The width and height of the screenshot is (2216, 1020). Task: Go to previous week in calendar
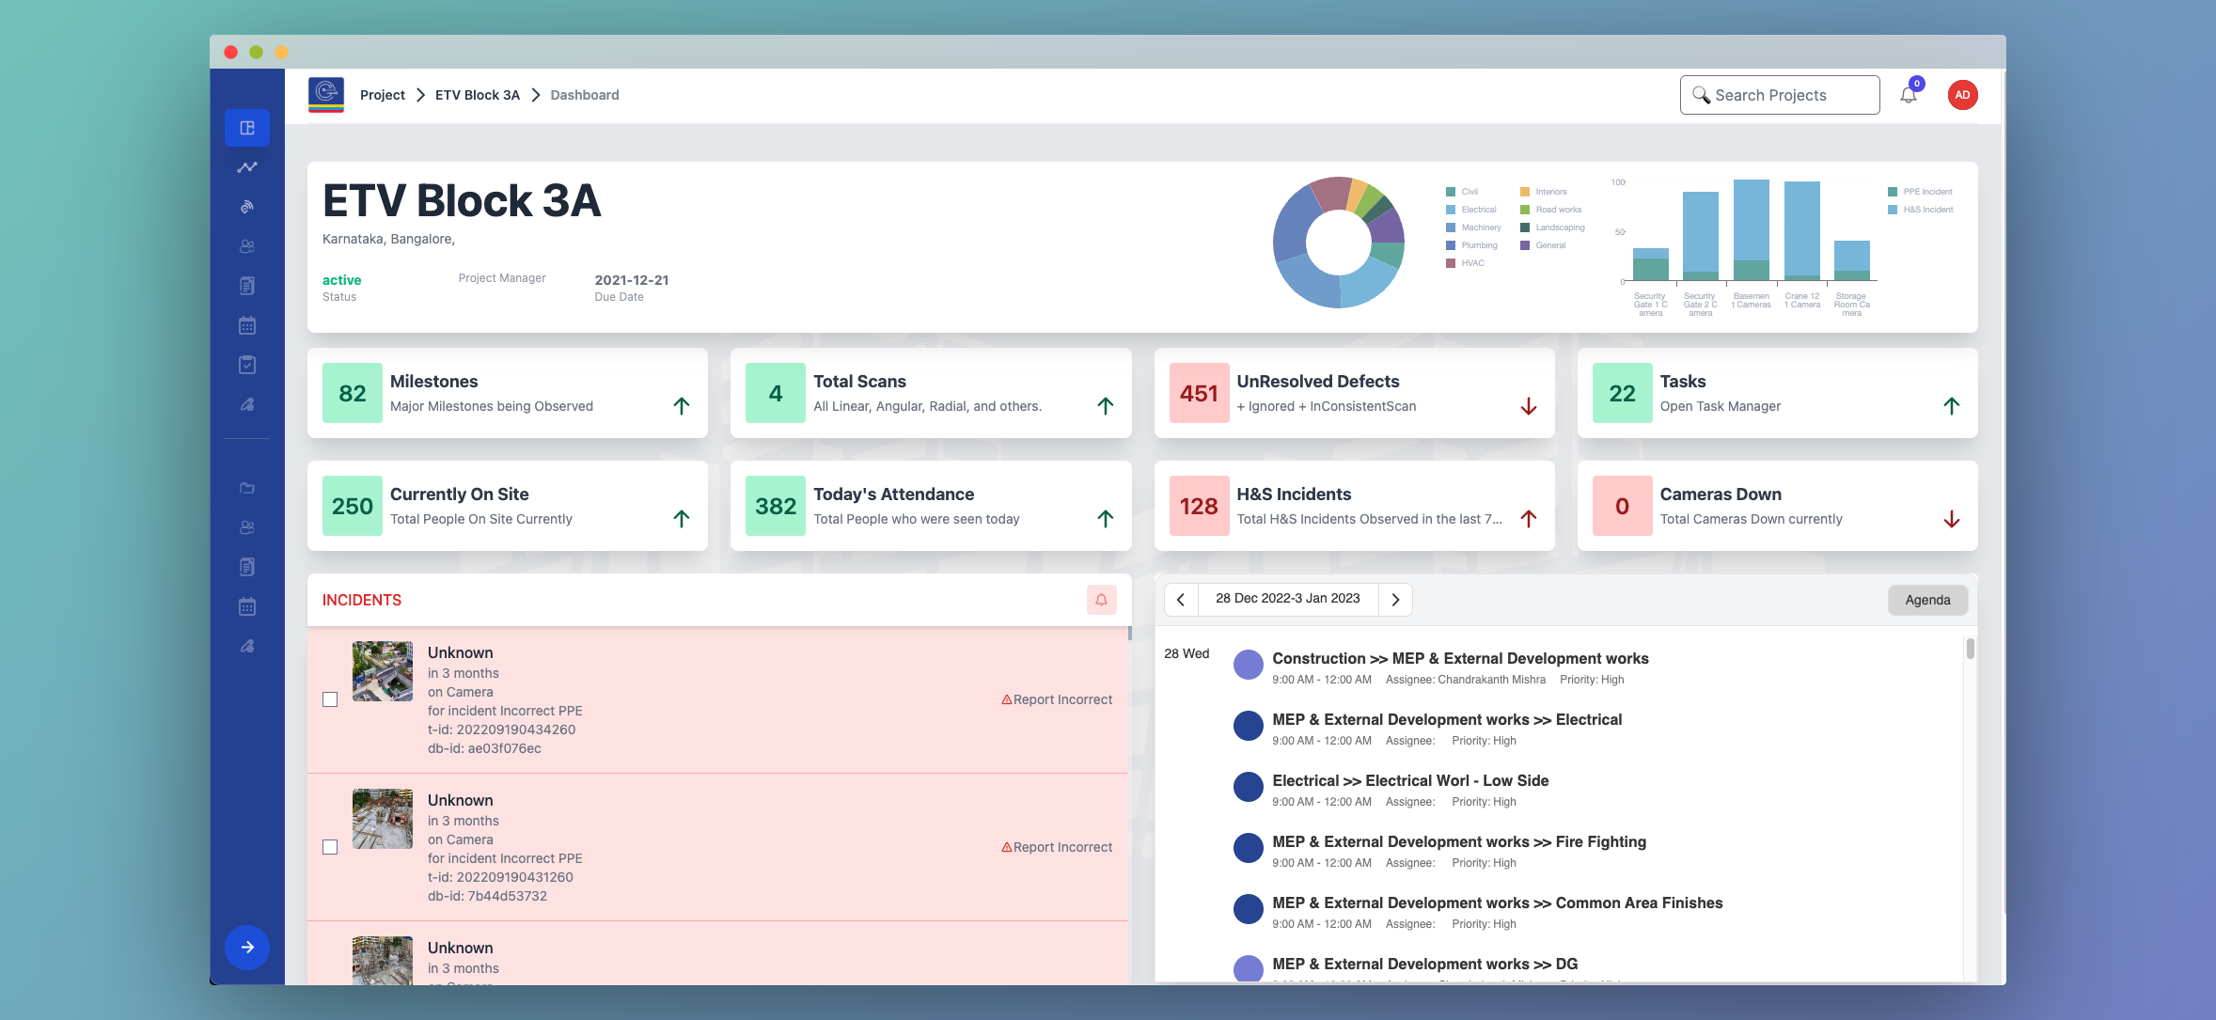1181,600
